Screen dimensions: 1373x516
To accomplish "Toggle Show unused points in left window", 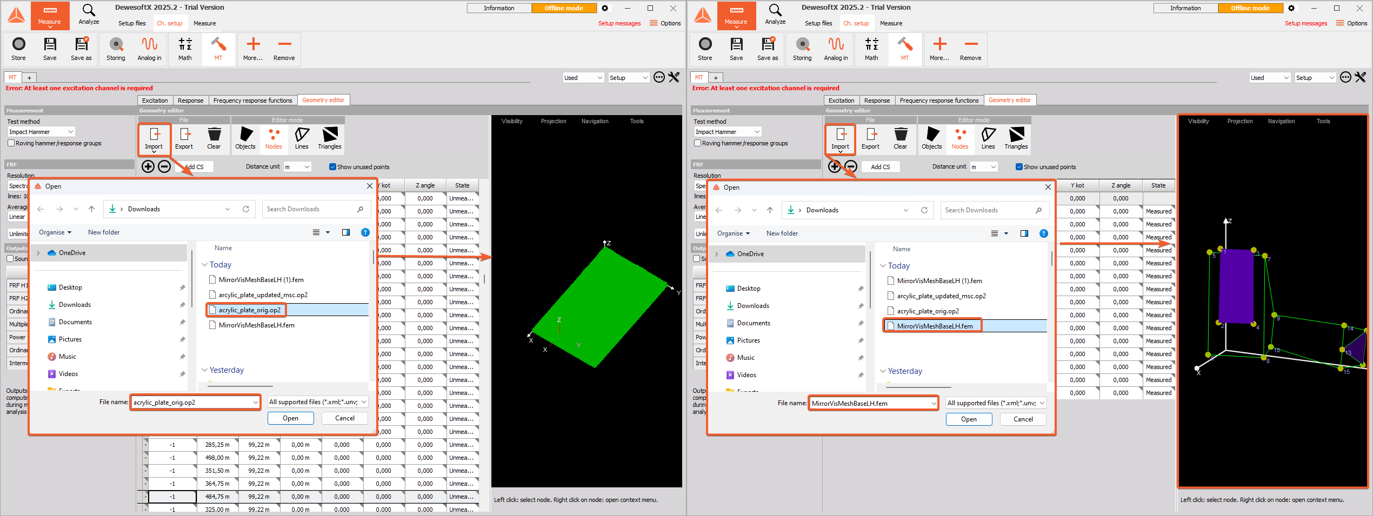I will tap(332, 167).
